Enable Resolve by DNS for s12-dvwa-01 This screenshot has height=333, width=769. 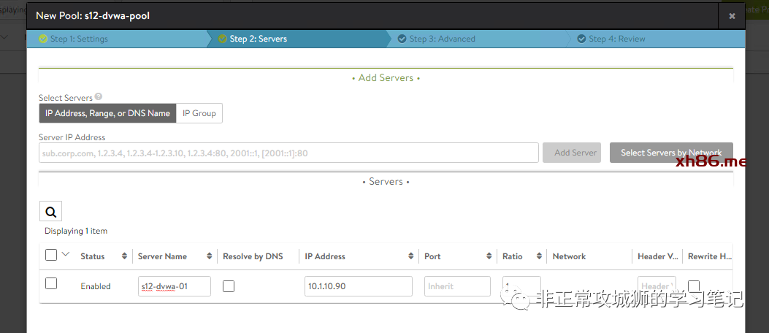tap(229, 286)
